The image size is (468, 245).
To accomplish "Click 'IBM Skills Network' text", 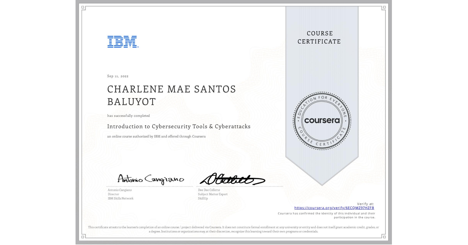I will [x=120, y=198].
